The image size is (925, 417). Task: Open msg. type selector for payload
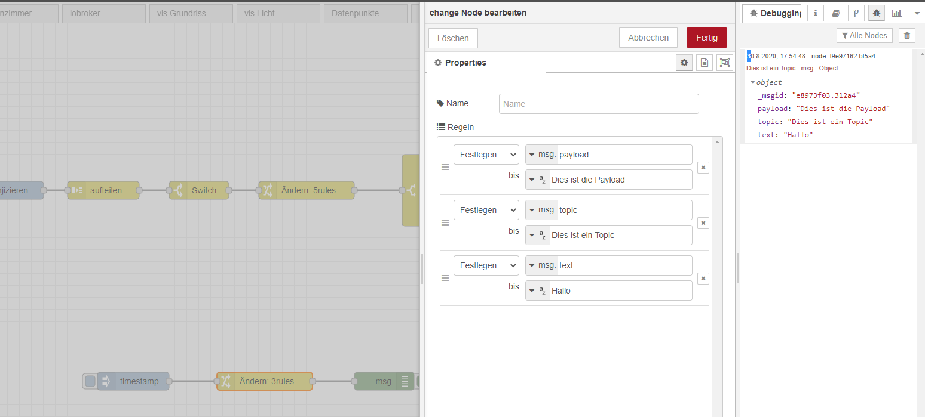[541, 155]
